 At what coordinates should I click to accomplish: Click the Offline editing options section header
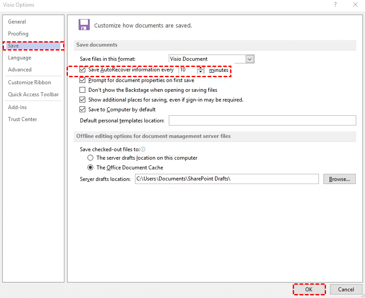click(x=153, y=136)
